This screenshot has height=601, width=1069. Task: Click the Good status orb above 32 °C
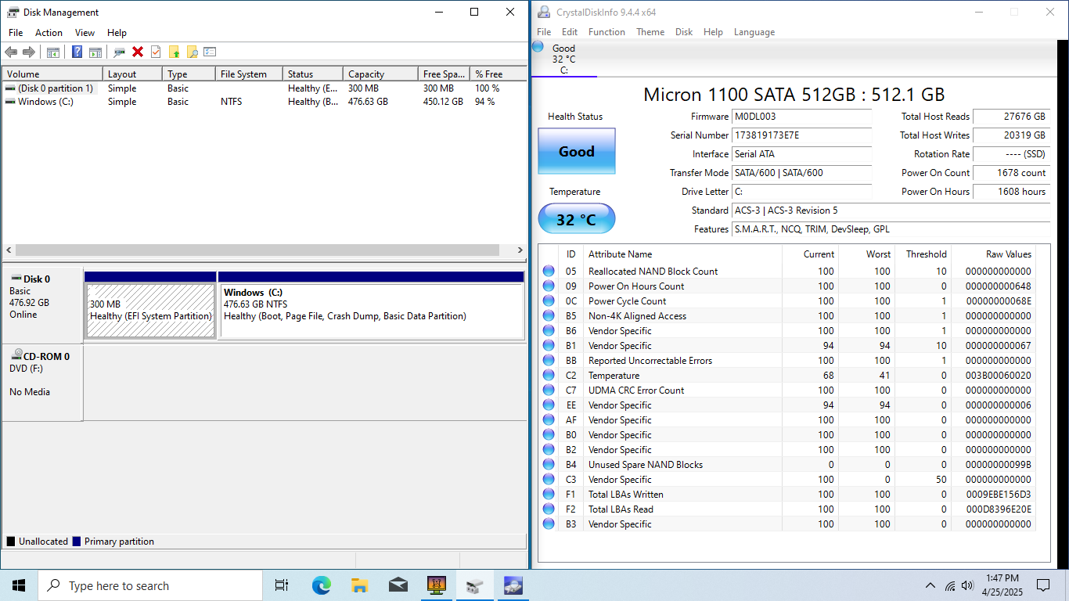pos(538,47)
